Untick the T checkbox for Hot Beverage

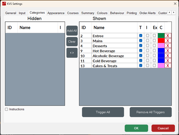(x=141, y=51)
